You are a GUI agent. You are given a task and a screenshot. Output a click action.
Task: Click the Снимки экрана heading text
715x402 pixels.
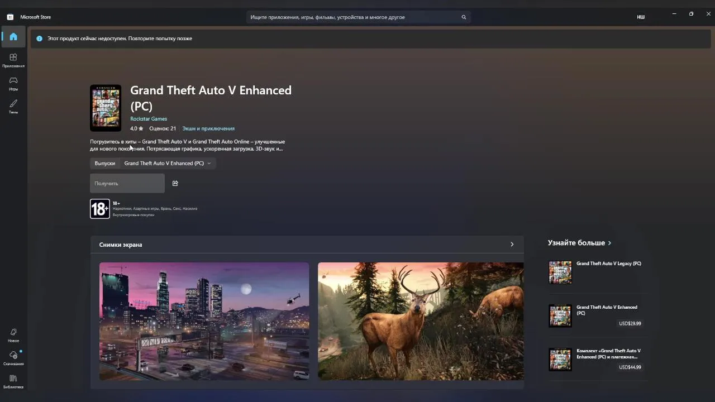tap(121, 245)
